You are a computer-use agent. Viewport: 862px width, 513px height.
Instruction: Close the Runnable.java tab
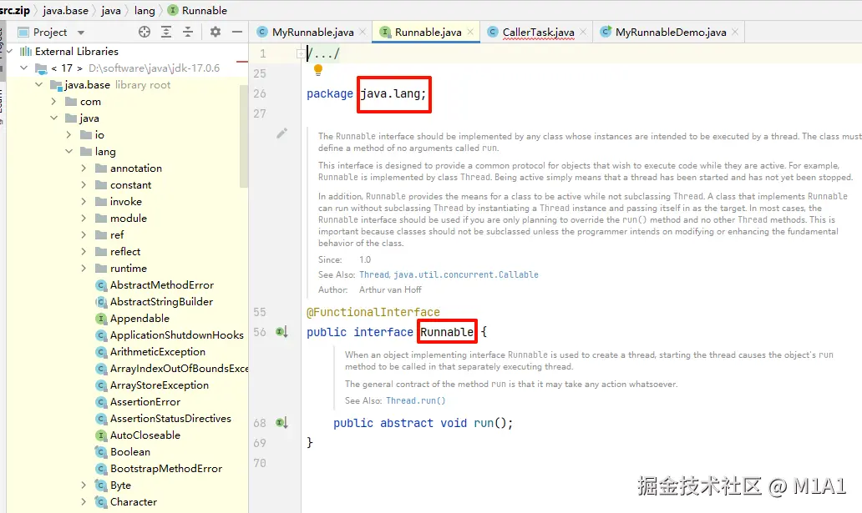pos(470,32)
